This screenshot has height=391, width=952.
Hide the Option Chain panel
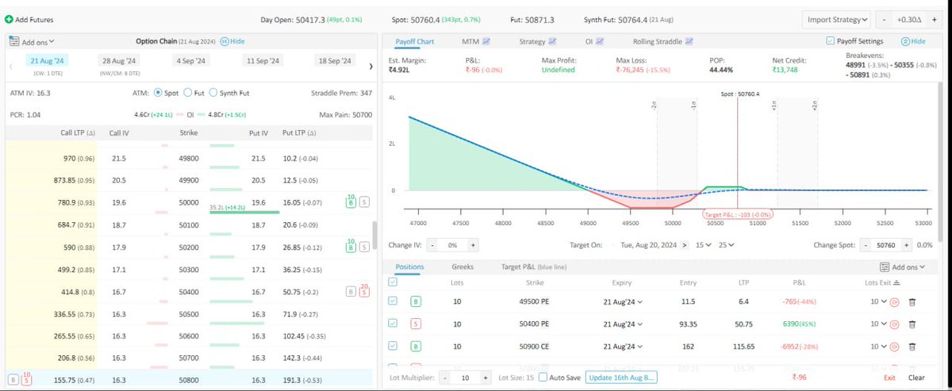pyautogui.click(x=232, y=40)
